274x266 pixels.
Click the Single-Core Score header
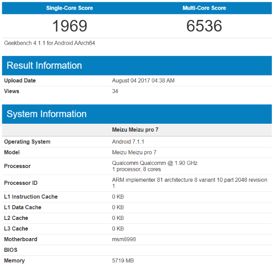[x=69, y=8]
